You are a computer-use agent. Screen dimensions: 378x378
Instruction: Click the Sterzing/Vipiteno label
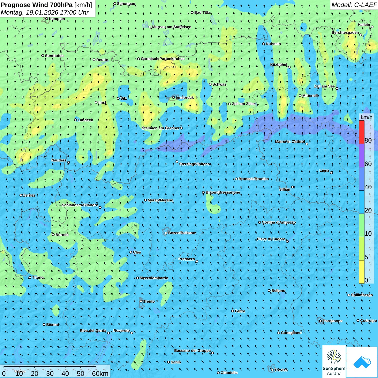pyautogui.click(x=194, y=164)
